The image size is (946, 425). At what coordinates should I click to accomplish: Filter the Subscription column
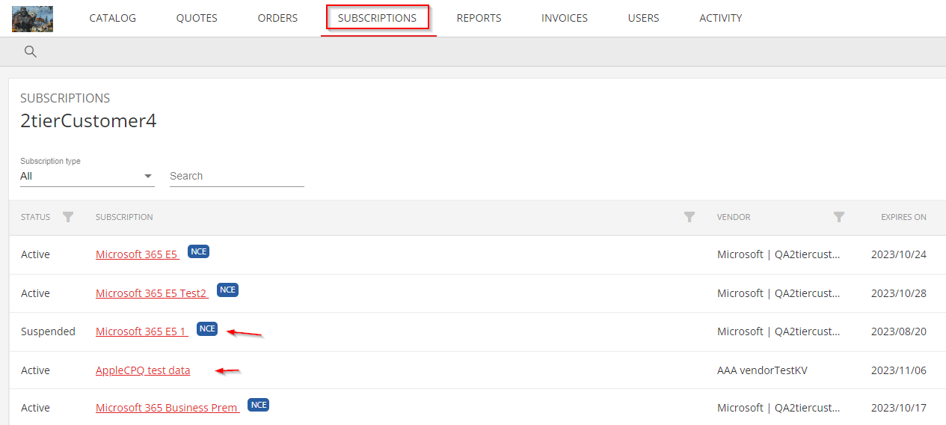pos(689,217)
